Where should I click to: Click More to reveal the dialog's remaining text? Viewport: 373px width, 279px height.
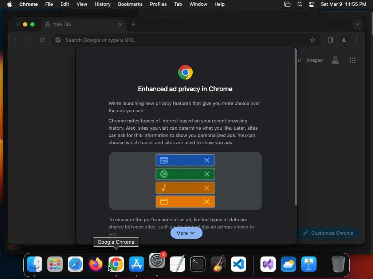click(186, 233)
